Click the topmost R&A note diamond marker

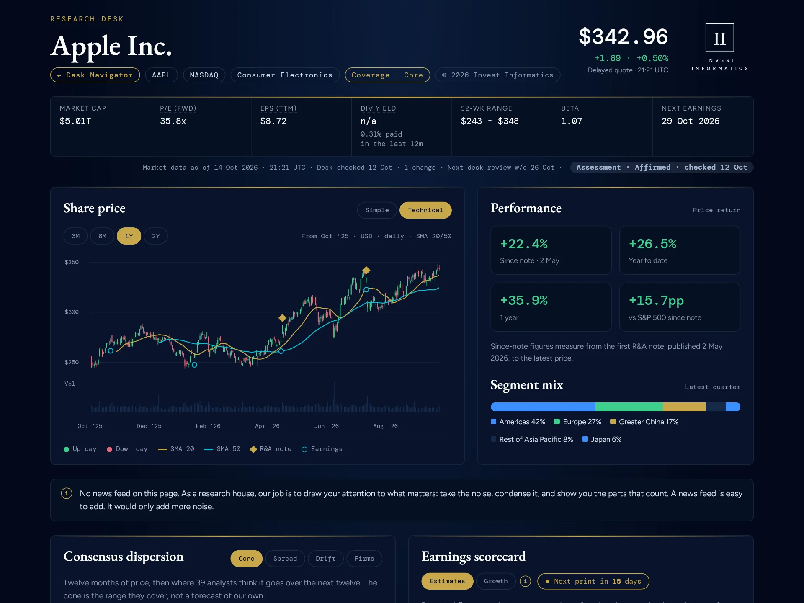(x=366, y=271)
